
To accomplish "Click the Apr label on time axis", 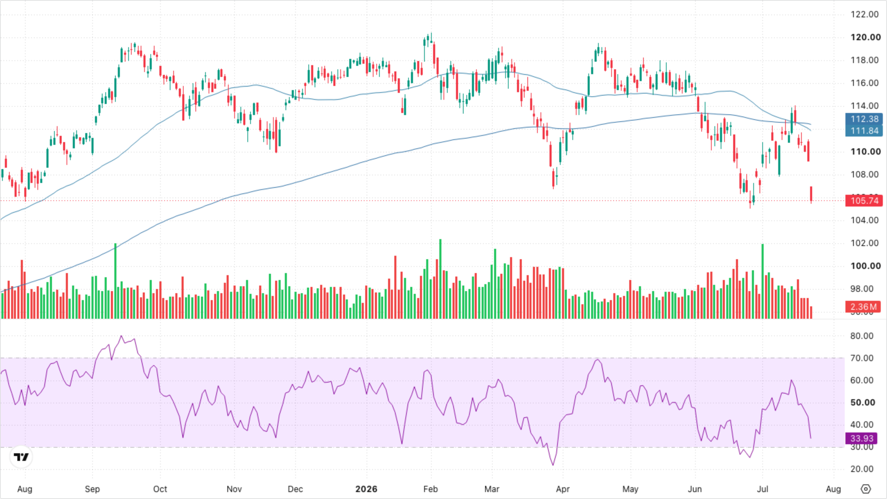I will [563, 489].
